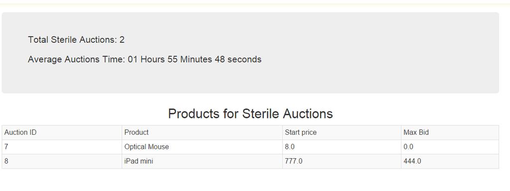Click the Start price column header
Screen dimensions: 510x191
point(342,132)
